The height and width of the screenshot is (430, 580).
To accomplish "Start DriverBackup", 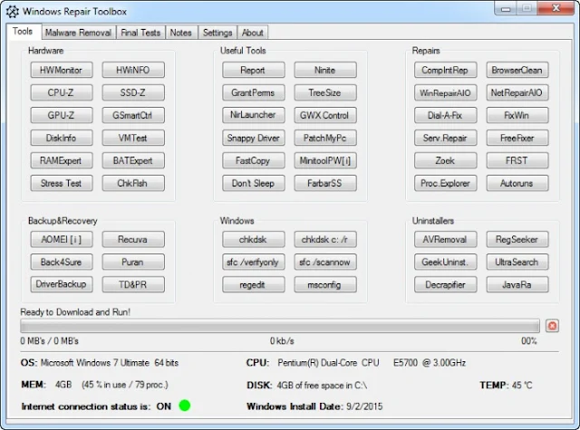I will click(x=62, y=284).
